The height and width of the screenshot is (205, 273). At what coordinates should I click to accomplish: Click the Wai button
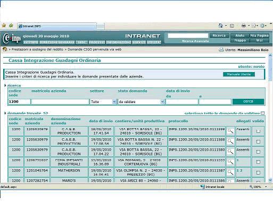259,41
